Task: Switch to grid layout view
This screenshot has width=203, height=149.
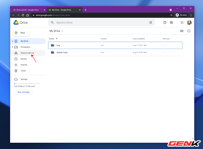Action: point(182,31)
